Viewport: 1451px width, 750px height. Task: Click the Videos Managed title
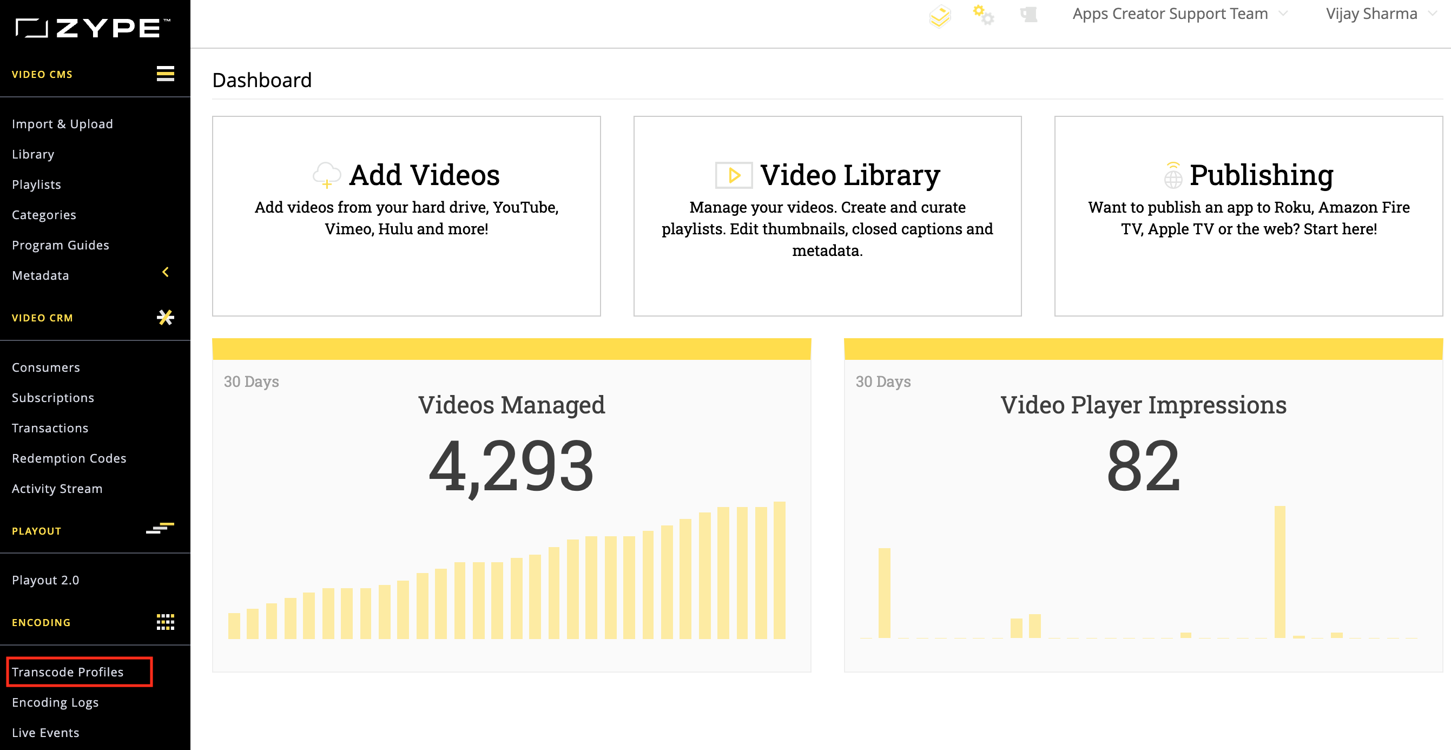(511, 405)
